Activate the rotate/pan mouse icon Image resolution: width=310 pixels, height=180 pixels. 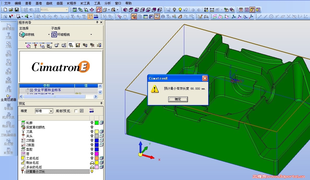point(92,10)
